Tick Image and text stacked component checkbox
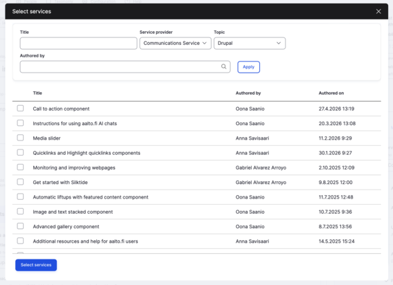Screen dimensions: 393x285 tap(20, 212)
